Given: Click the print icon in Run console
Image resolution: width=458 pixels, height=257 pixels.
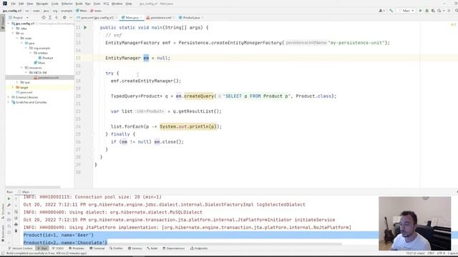Looking at the screenshot, I should click(x=16, y=224).
